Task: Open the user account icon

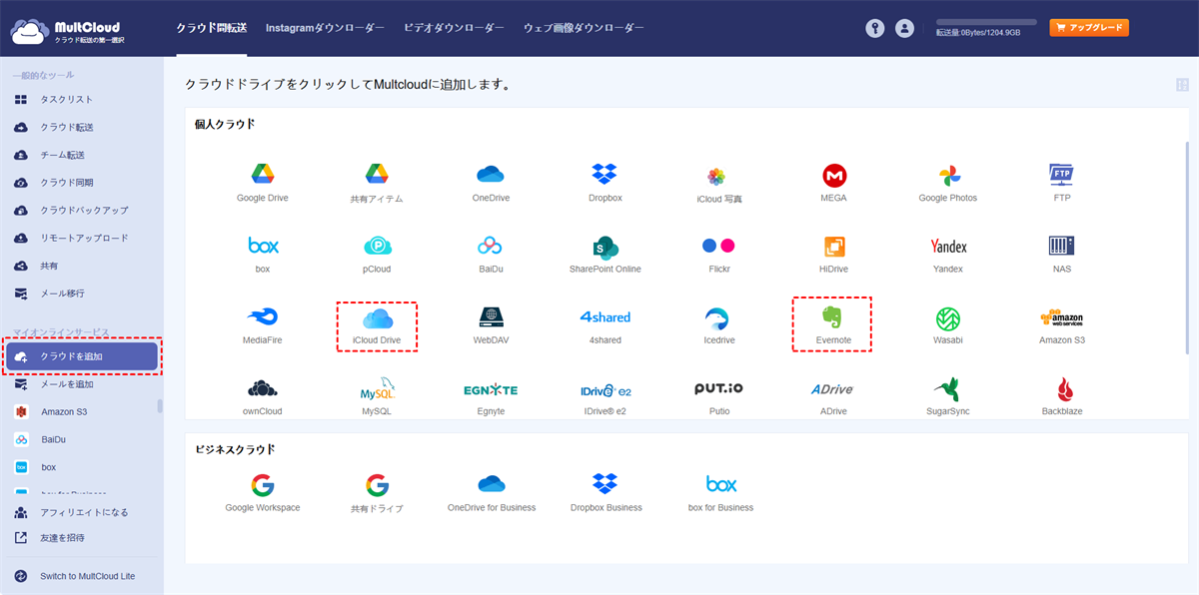Action: [x=905, y=29]
